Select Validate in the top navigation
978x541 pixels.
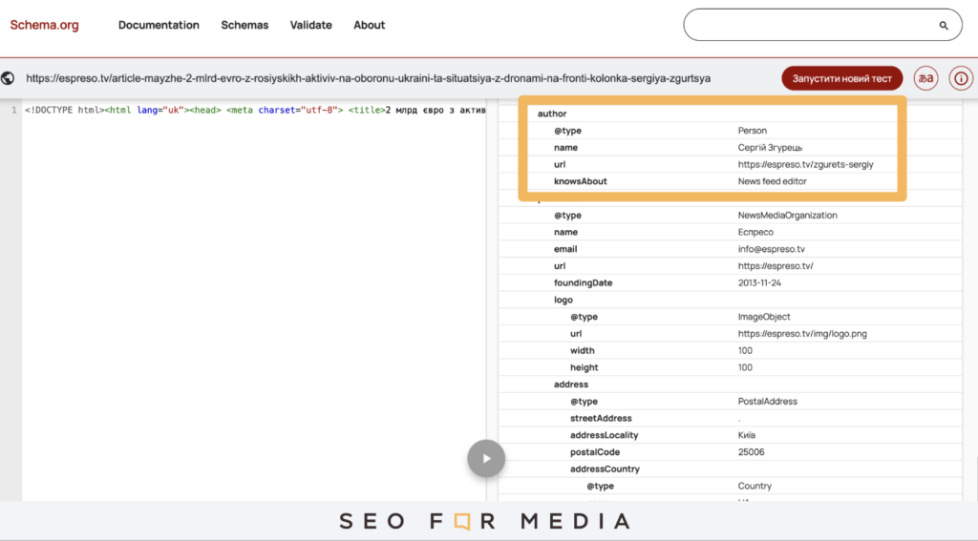[x=310, y=25]
